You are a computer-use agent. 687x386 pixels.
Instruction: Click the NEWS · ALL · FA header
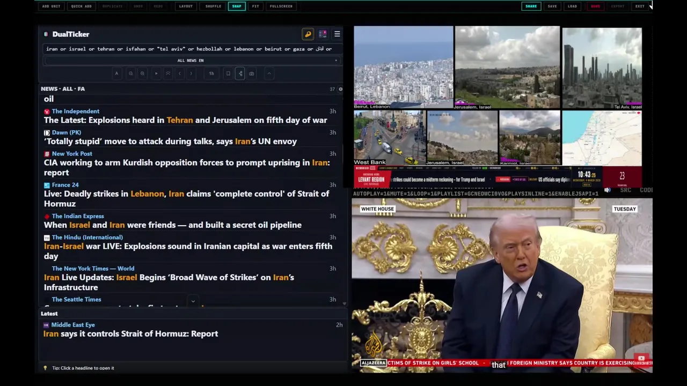pos(63,89)
